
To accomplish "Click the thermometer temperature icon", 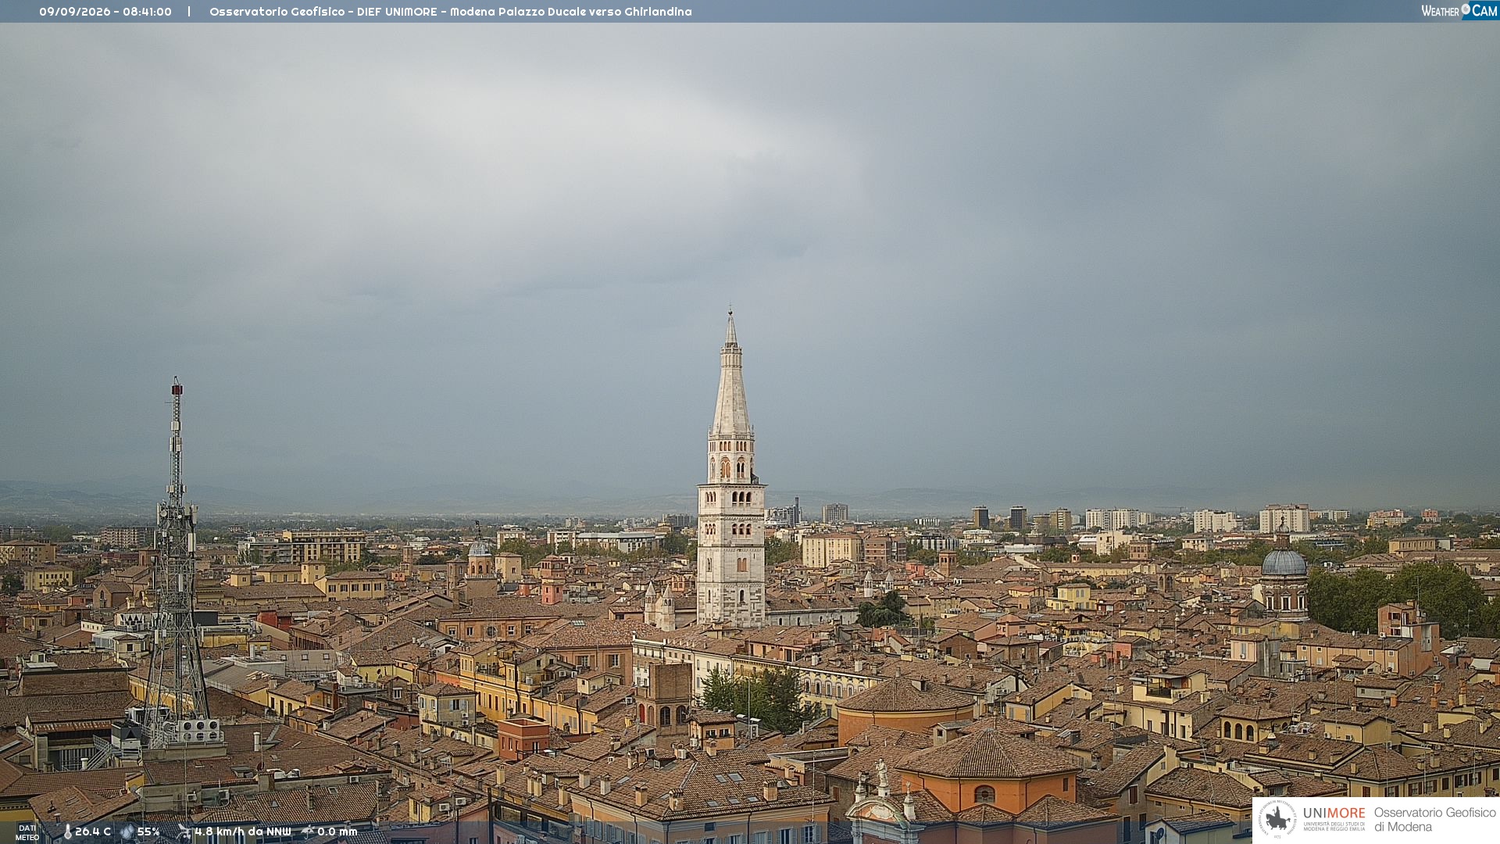I will point(67,831).
